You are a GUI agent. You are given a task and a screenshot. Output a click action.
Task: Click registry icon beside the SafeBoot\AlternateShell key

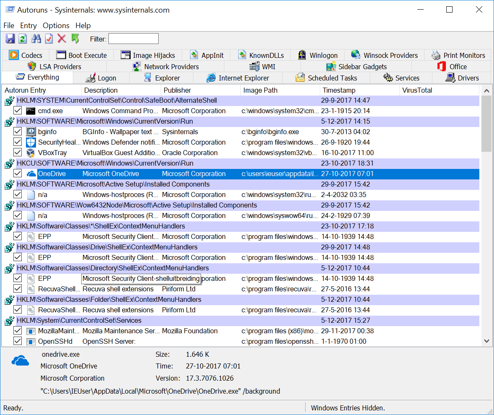10,101
